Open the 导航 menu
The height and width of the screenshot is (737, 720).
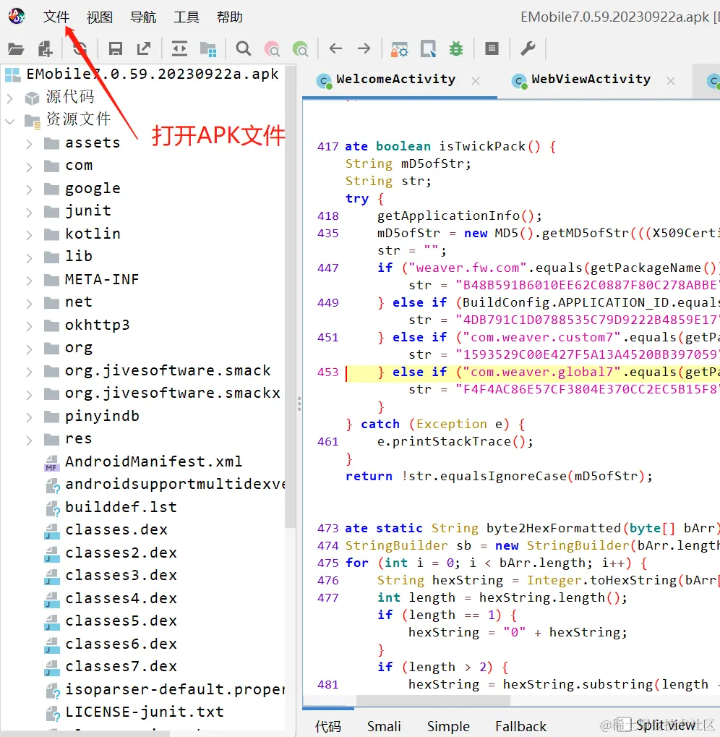pos(143,17)
